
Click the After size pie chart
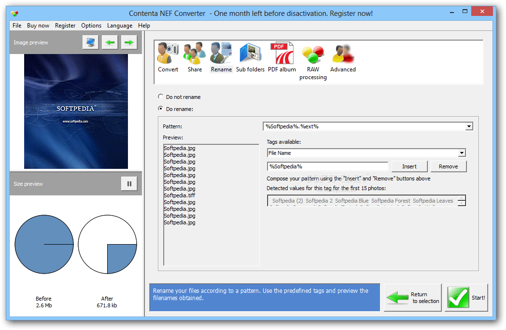coord(107,244)
